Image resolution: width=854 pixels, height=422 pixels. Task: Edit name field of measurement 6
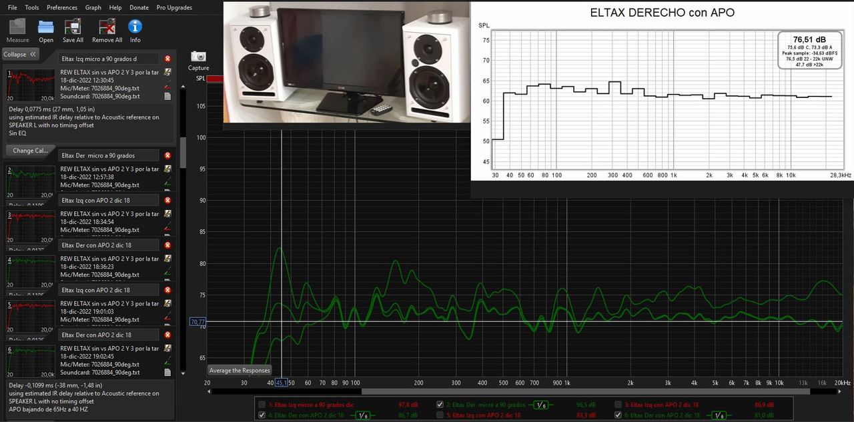(x=109, y=335)
